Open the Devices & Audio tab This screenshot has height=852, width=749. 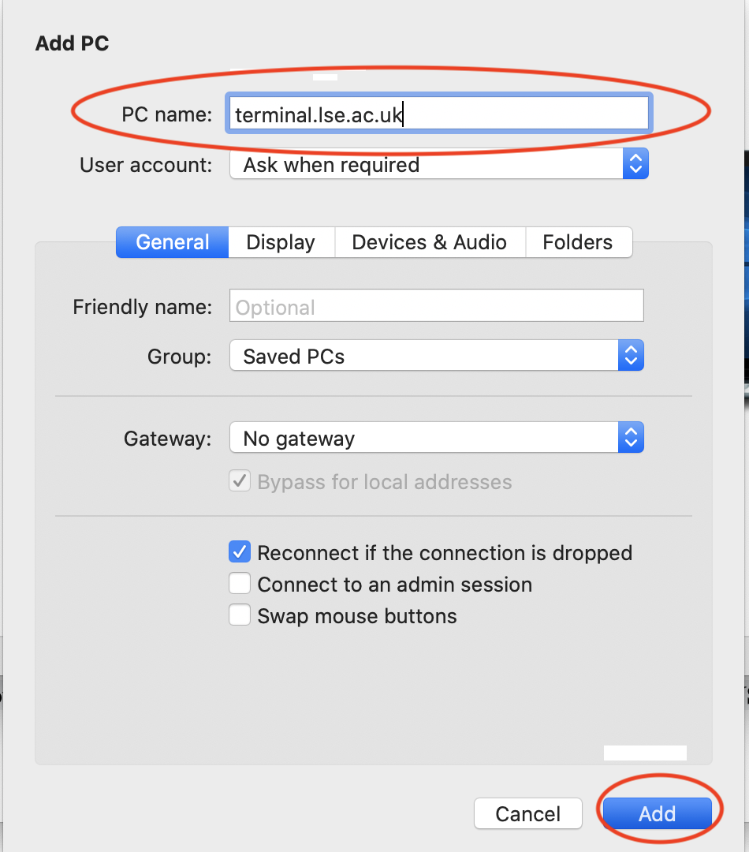(429, 242)
